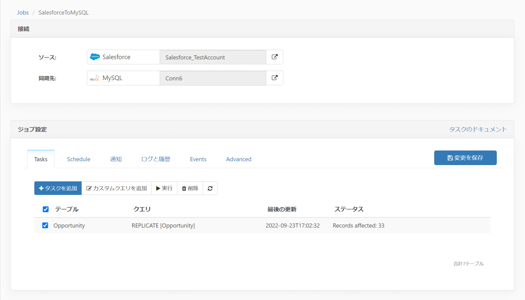Click the refresh tasks icon button
Image resolution: width=525 pixels, height=300 pixels.
click(x=210, y=188)
